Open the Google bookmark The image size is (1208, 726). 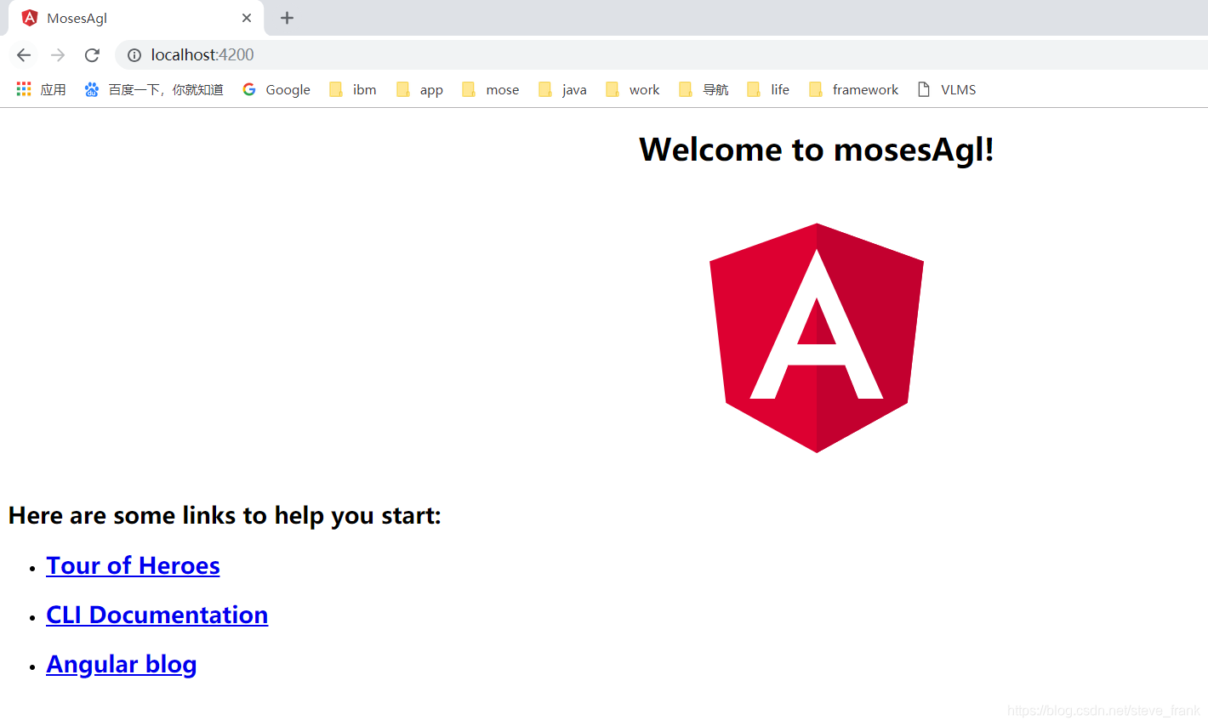click(276, 89)
